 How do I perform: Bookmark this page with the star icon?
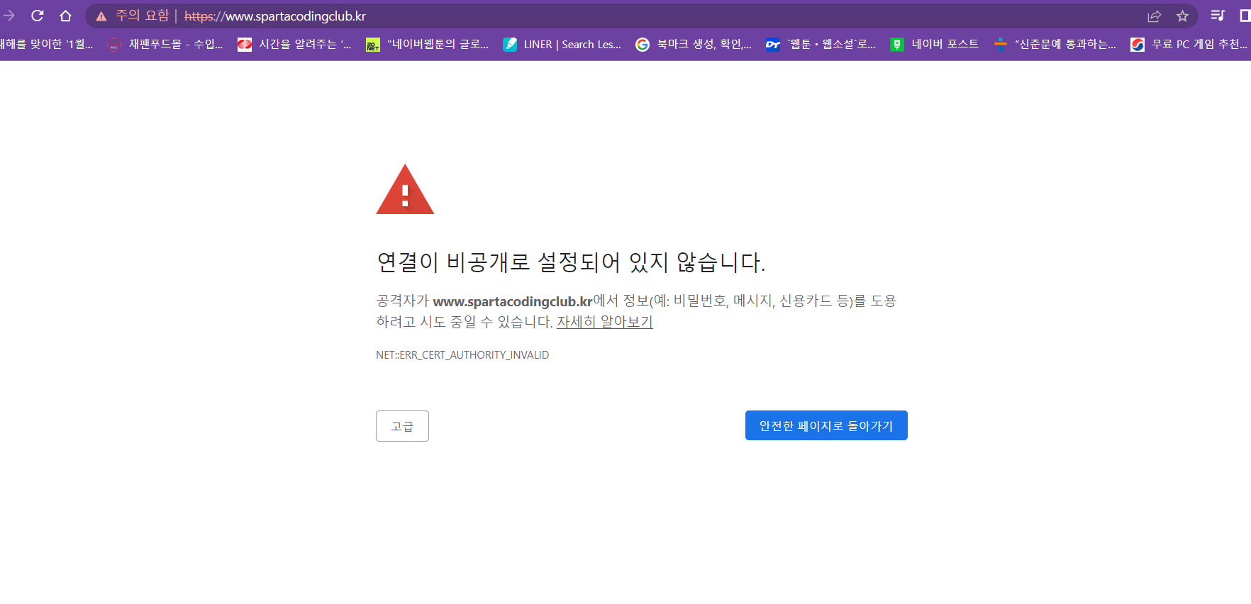click(x=1182, y=16)
